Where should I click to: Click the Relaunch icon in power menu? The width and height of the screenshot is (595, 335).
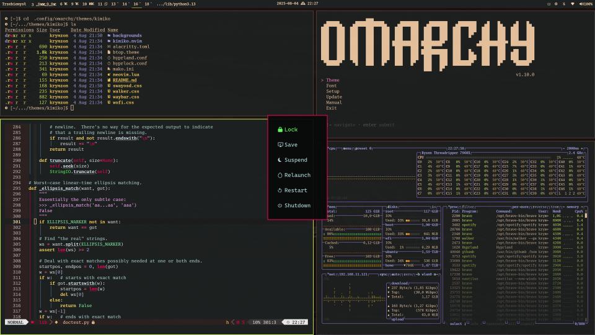[x=280, y=175]
